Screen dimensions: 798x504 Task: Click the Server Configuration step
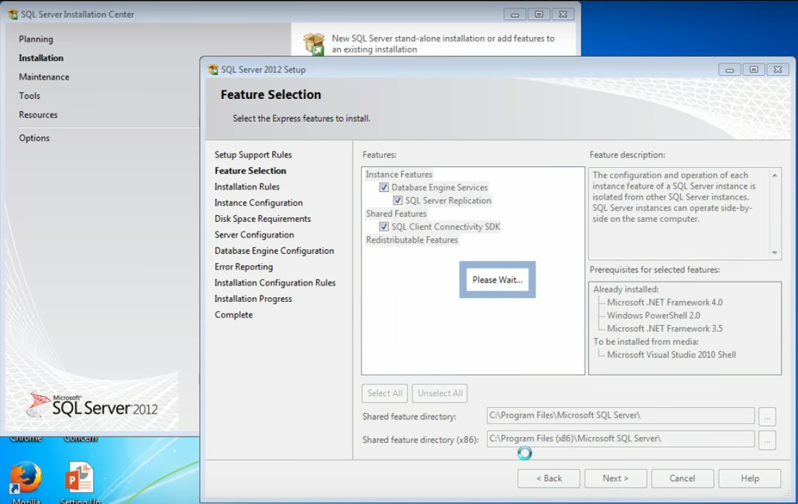coord(254,234)
